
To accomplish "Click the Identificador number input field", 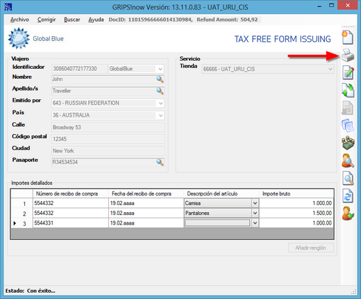I will pos(80,69).
